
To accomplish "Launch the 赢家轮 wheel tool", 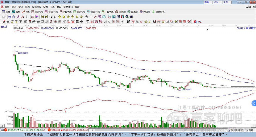I will pos(133,12).
